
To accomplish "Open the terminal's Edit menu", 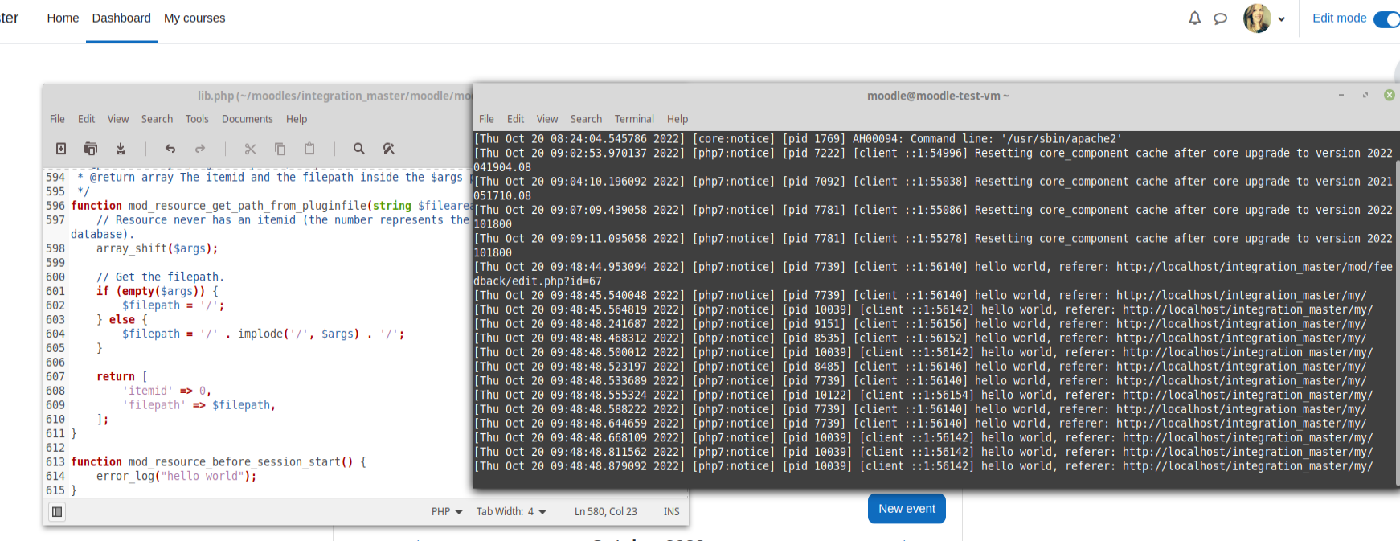I will (515, 119).
